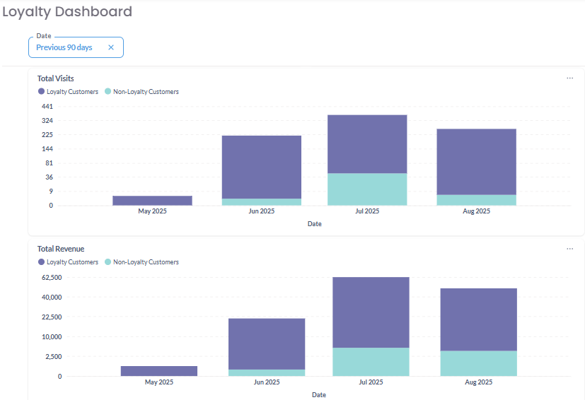Click the May 2025 bar in Total Revenue

[x=159, y=371]
